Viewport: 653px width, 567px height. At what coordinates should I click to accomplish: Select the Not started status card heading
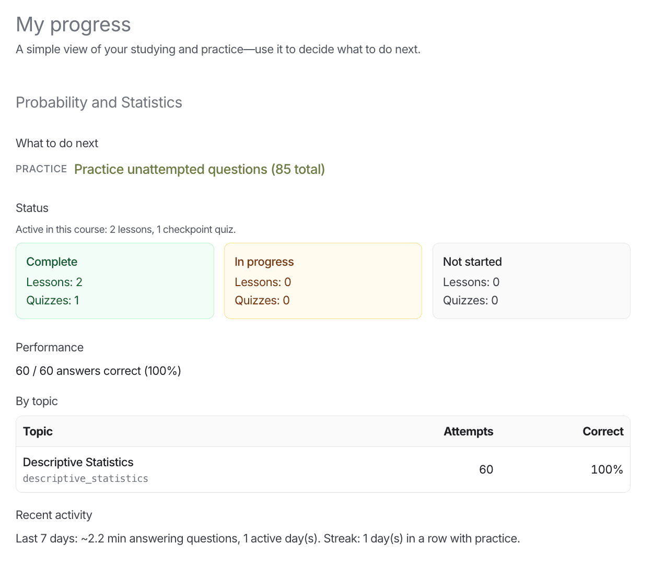472,262
